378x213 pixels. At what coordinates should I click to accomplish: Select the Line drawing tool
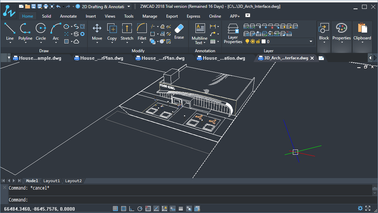tap(10, 31)
